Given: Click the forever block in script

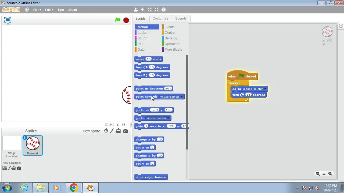Looking at the screenshot, I should (234, 83).
